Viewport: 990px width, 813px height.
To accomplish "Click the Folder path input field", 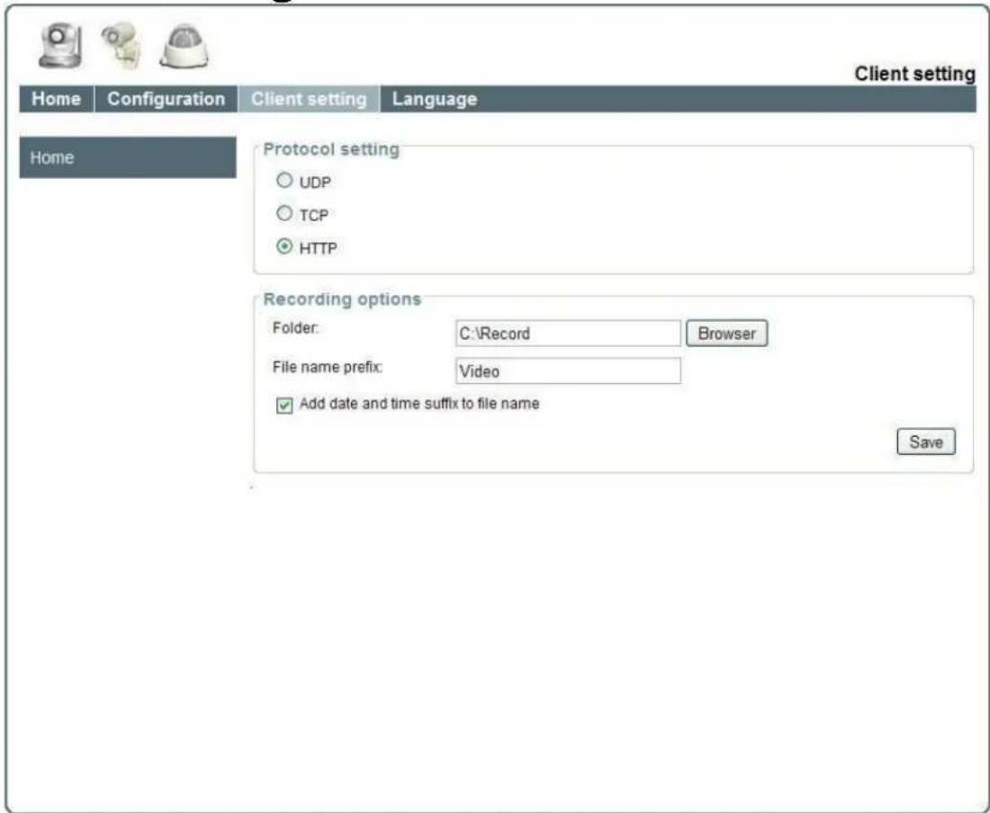I will tap(568, 333).
